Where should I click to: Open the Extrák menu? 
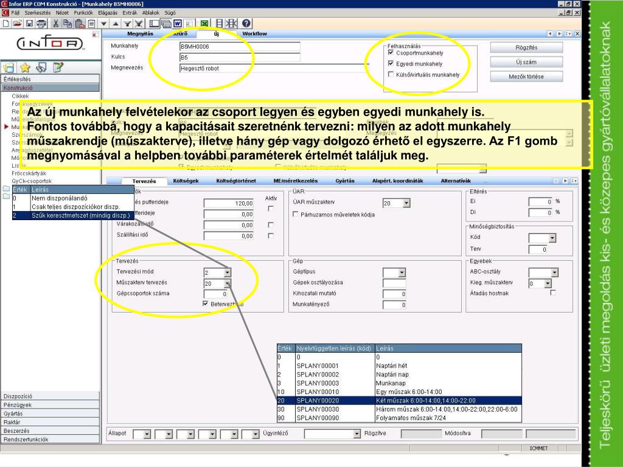click(x=130, y=13)
